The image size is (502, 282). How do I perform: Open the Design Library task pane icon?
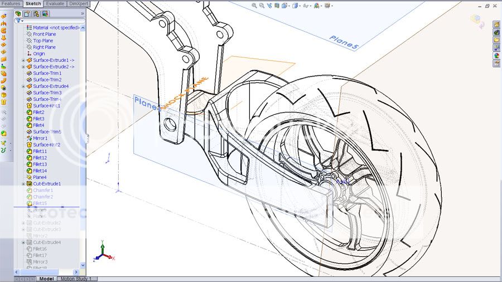[x=496, y=32]
